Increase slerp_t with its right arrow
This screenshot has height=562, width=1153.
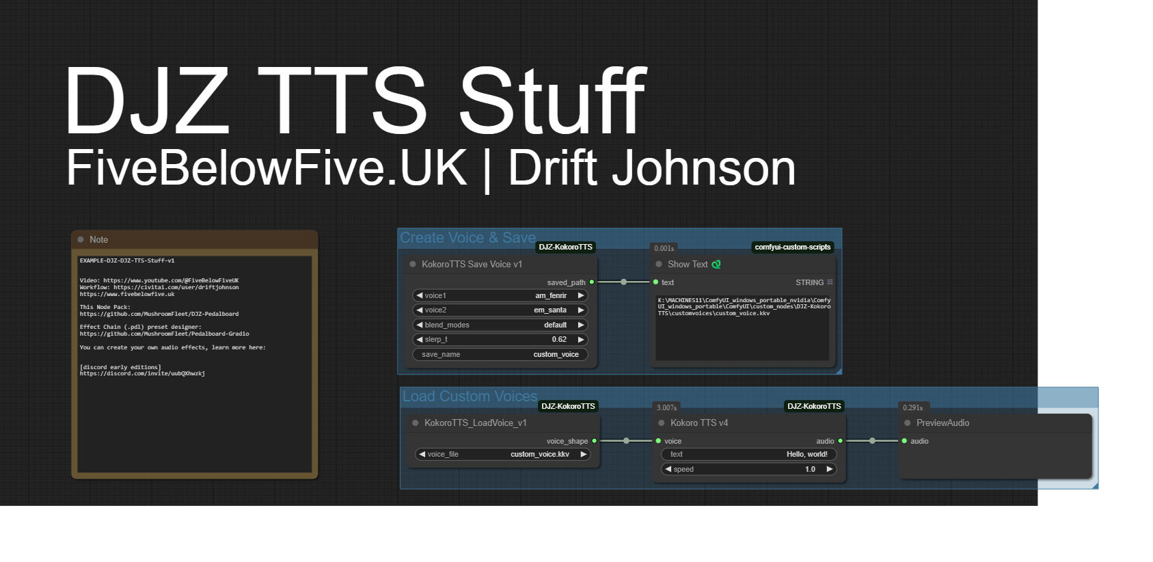[581, 339]
